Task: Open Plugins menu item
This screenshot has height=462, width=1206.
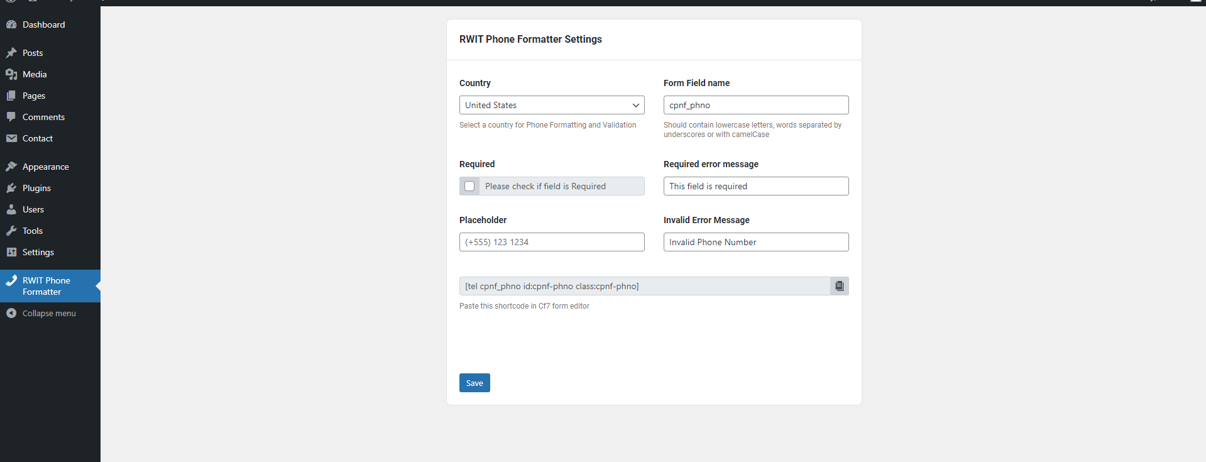Action: pyautogui.click(x=50, y=188)
